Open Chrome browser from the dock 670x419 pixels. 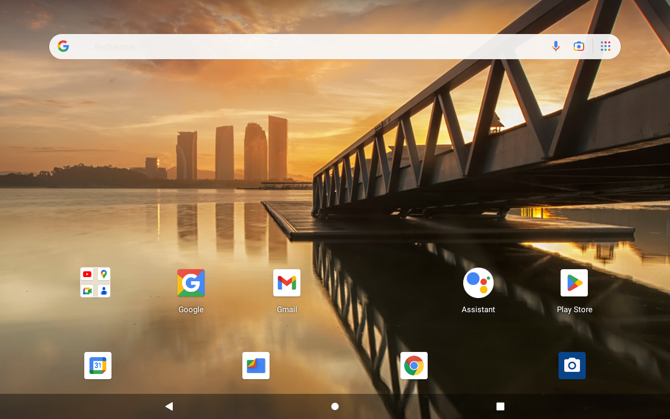coord(414,366)
